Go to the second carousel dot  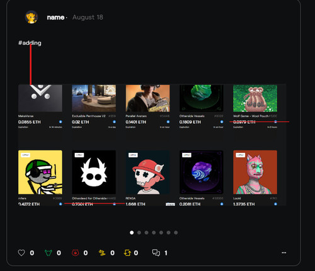139,232
